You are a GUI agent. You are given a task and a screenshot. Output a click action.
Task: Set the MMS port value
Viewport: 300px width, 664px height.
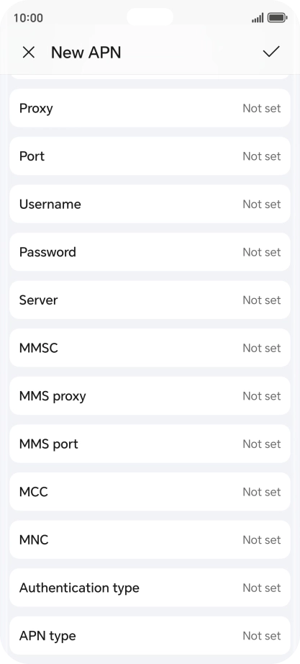(x=150, y=444)
